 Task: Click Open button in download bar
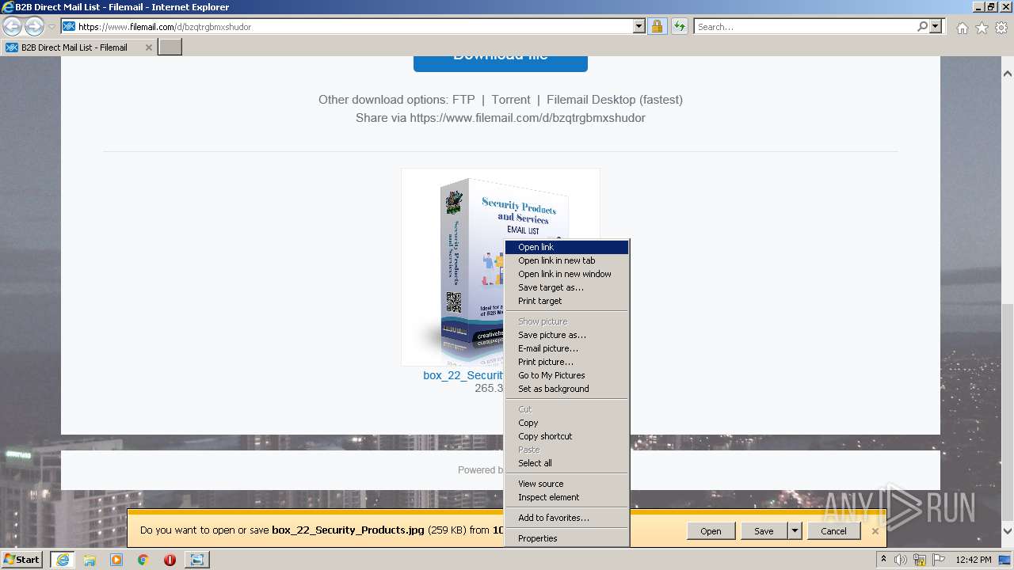(711, 531)
